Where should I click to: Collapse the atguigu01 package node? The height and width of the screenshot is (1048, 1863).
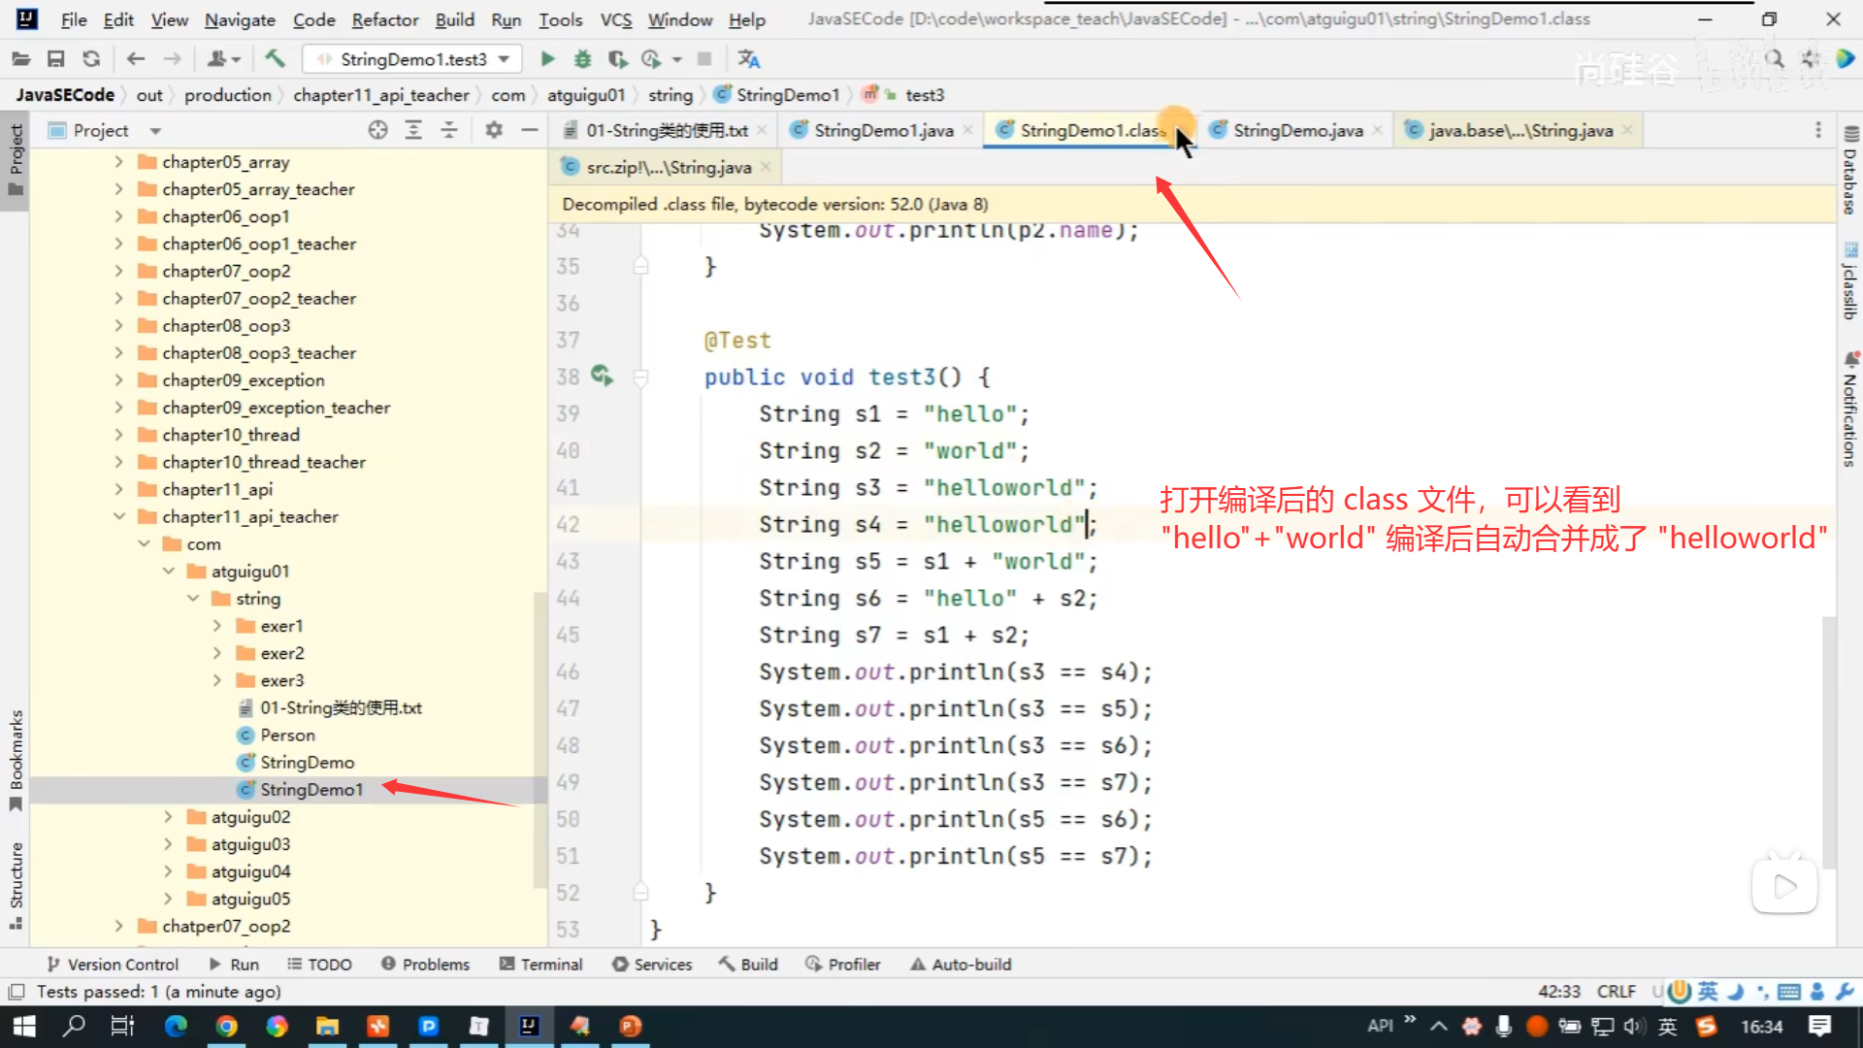click(x=169, y=572)
